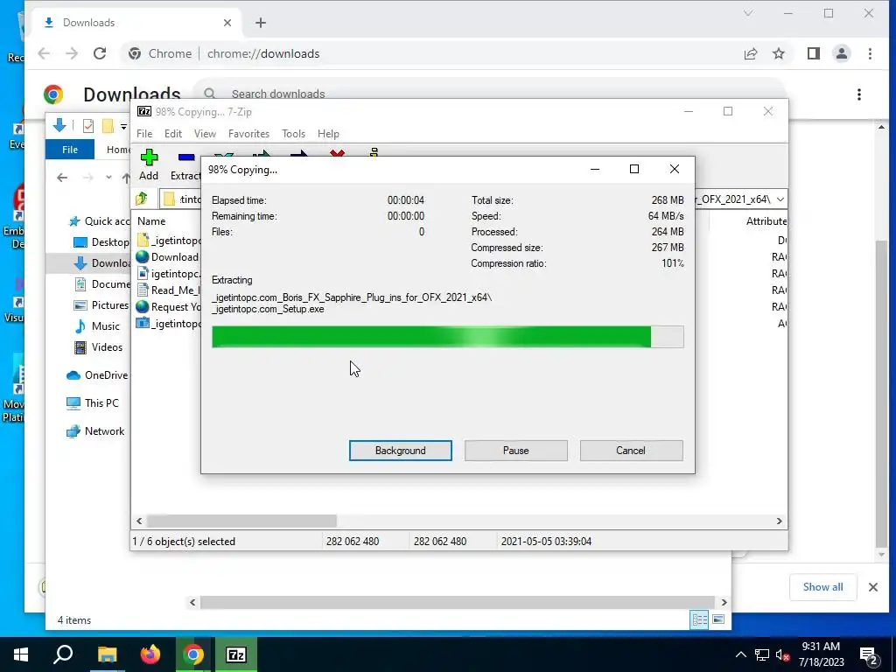
Task: Switch File Explorer to details view
Action: point(699,619)
